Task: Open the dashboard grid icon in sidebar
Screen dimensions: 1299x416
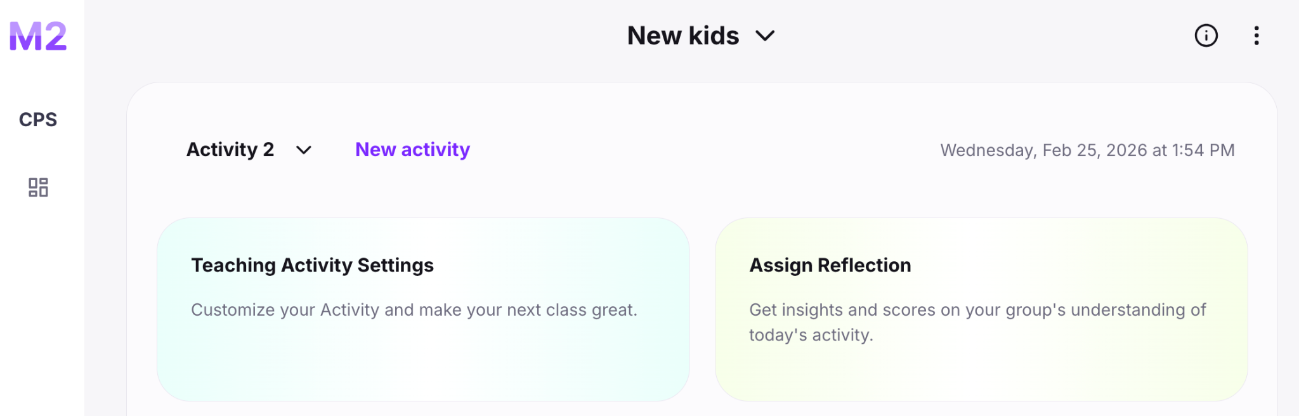Action: (x=38, y=187)
